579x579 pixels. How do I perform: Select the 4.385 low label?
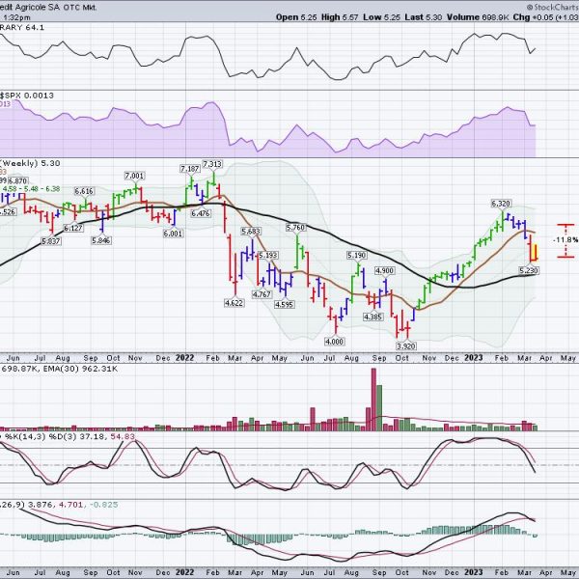(x=372, y=317)
